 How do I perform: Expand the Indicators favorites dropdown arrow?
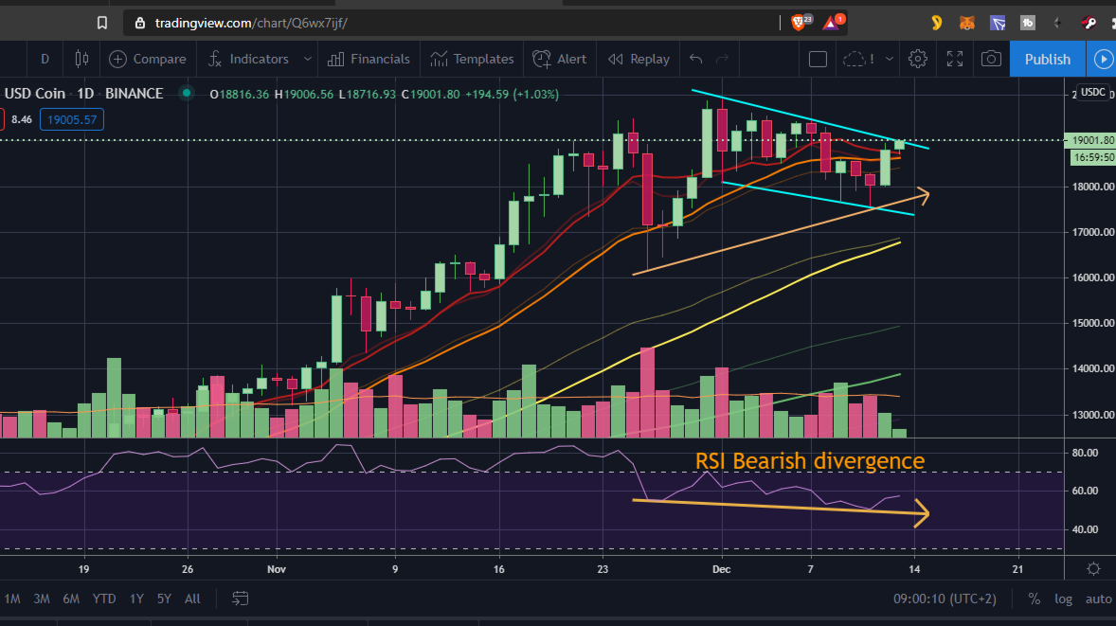(308, 59)
